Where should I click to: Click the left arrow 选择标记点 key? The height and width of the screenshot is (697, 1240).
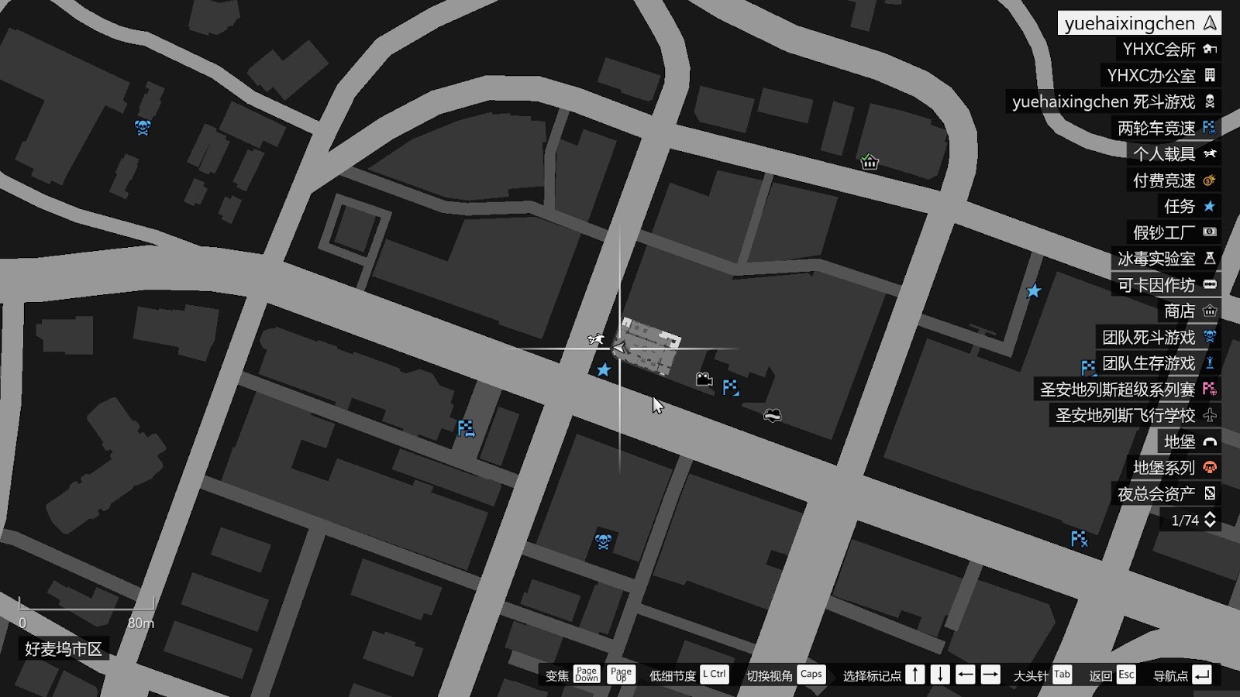[965, 675]
